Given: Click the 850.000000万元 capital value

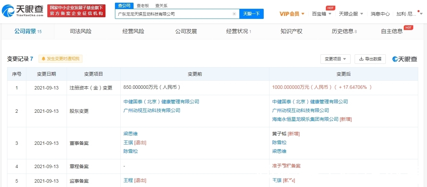Looking at the screenshot, I should point(152,87).
